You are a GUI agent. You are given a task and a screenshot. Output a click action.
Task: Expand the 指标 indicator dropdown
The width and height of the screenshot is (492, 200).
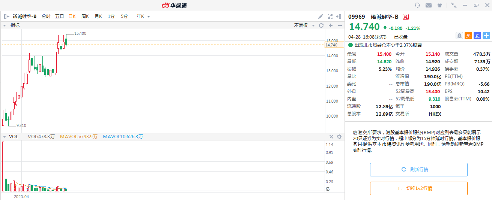coord(5,25)
